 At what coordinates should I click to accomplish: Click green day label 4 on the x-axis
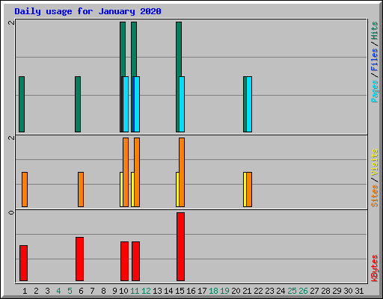coord(58,291)
